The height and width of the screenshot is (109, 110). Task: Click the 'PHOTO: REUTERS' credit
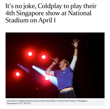click(x=24, y=104)
